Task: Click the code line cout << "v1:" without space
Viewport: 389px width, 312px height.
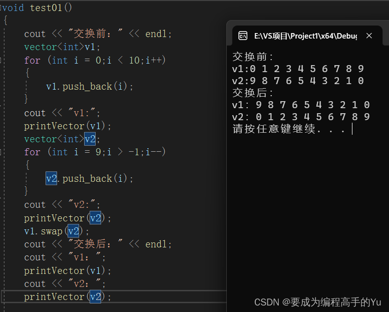Action: point(62,113)
